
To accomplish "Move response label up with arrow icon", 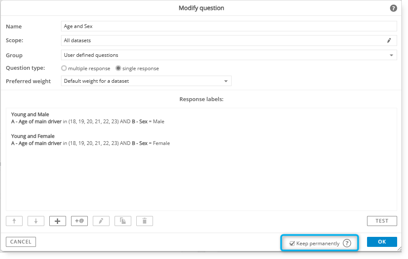I will coord(14,221).
